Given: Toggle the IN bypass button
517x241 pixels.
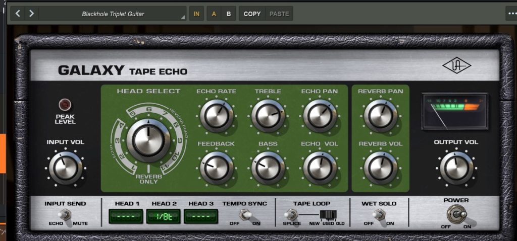Looking at the screenshot, I should click(196, 14).
